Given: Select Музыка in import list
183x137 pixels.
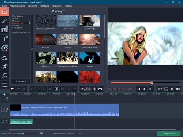Looking at the screenshot, I should [16, 21].
